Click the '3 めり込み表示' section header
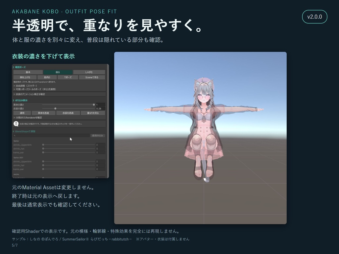 coord(20,101)
